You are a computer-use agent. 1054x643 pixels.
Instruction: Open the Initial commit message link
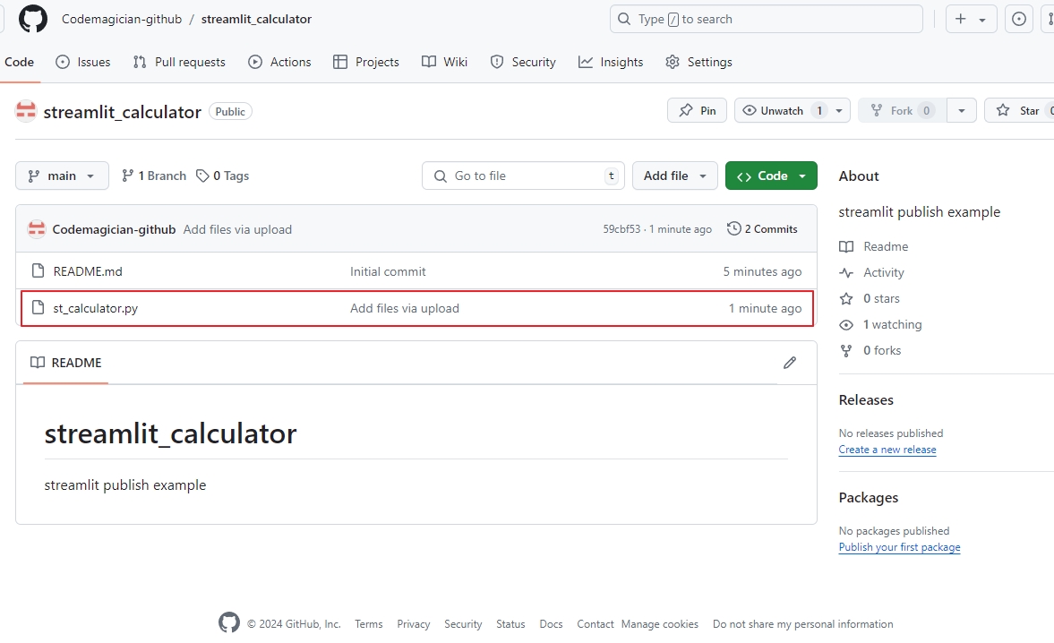(388, 271)
